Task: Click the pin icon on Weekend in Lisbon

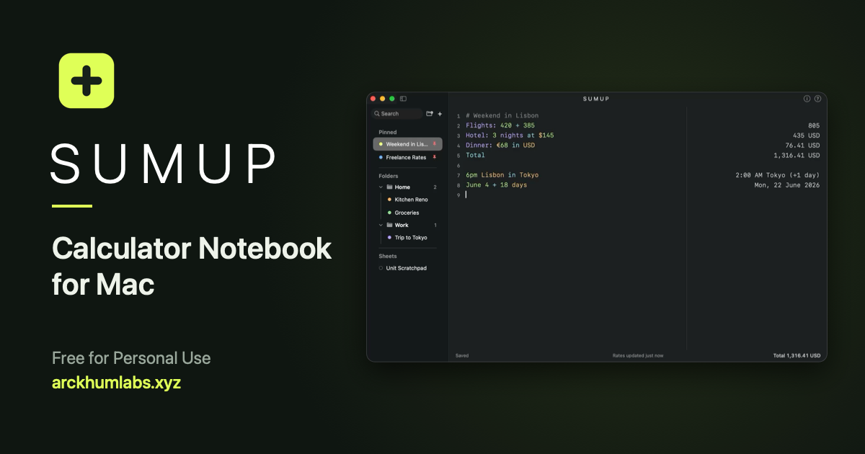Action: click(x=434, y=144)
